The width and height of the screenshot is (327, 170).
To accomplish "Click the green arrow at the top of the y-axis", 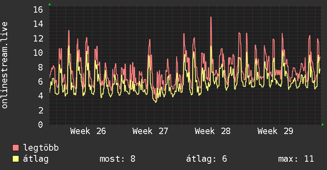I will point(50,4).
